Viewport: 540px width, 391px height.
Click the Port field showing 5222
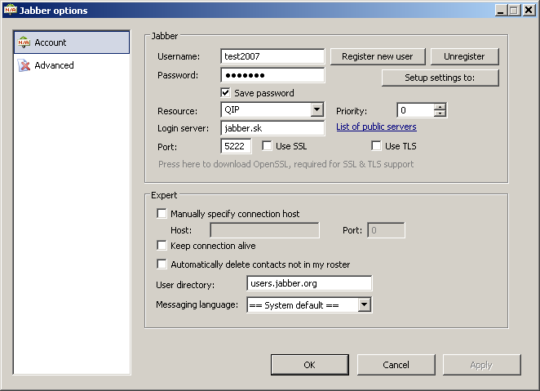pos(236,146)
